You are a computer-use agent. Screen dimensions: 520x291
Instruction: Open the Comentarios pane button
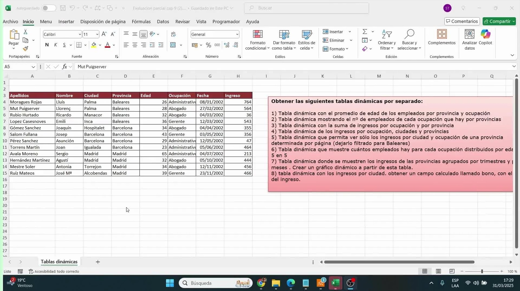click(x=462, y=21)
